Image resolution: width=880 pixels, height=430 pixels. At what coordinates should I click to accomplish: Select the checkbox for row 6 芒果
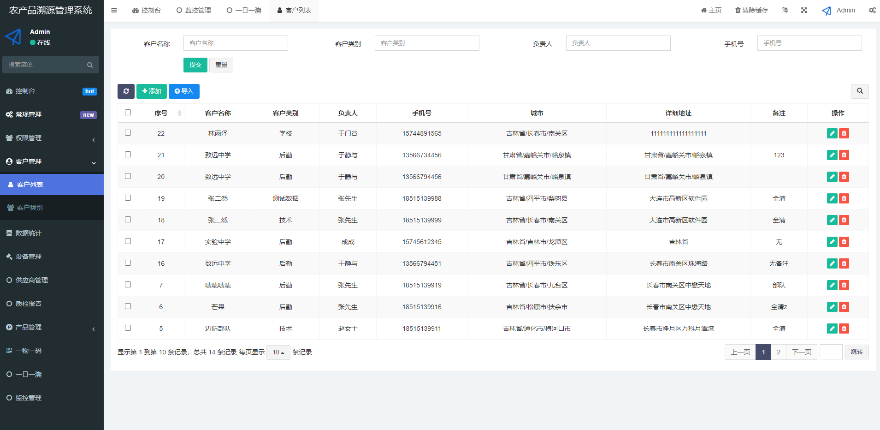click(128, 306)
